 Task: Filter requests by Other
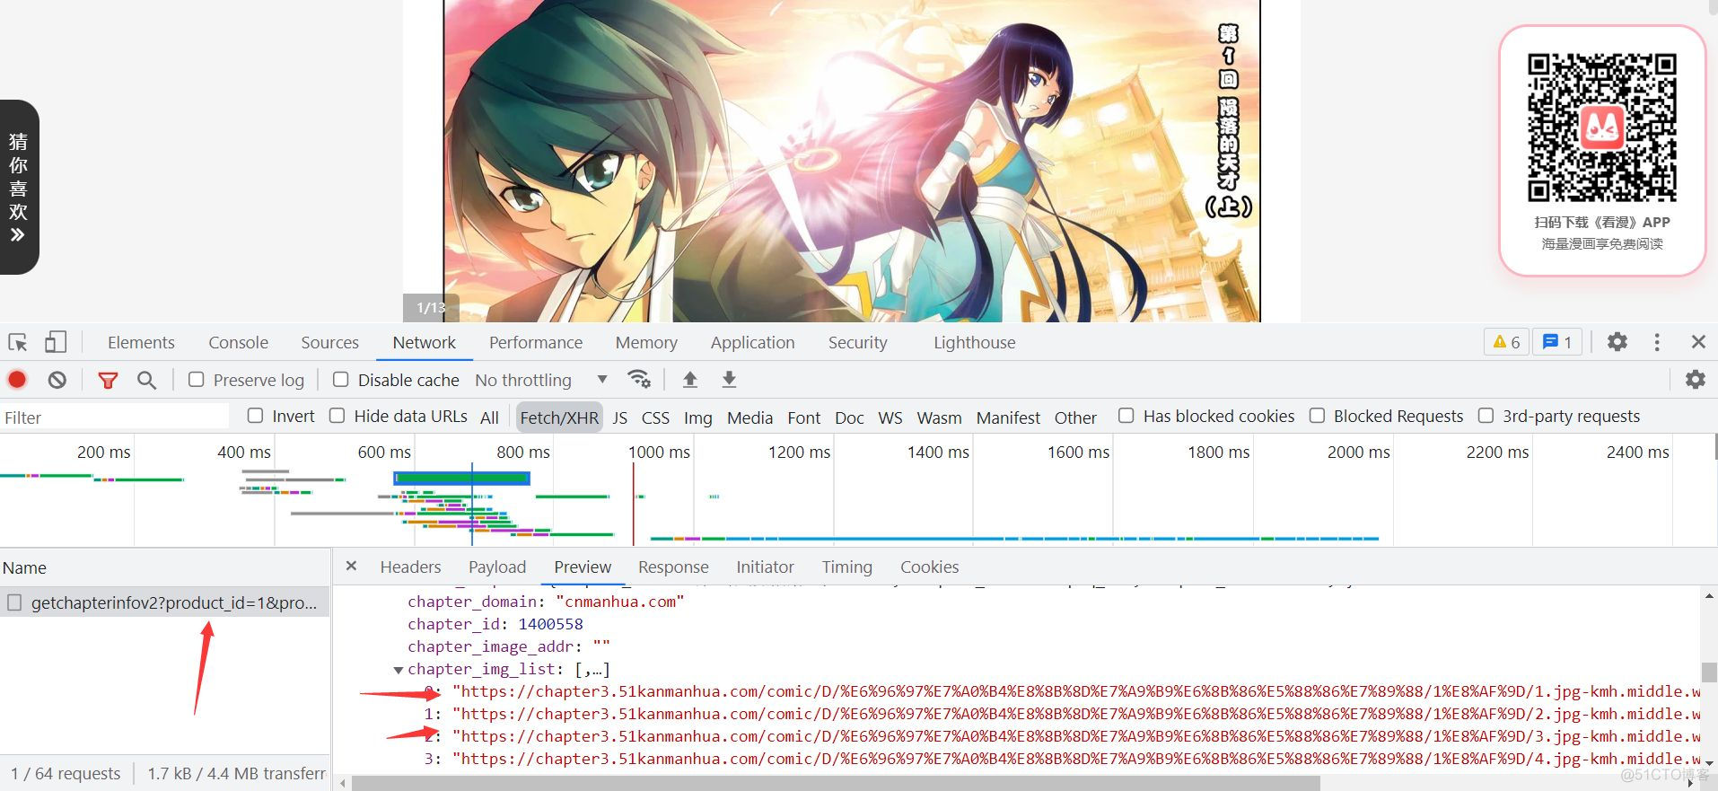coord(1075,417)
